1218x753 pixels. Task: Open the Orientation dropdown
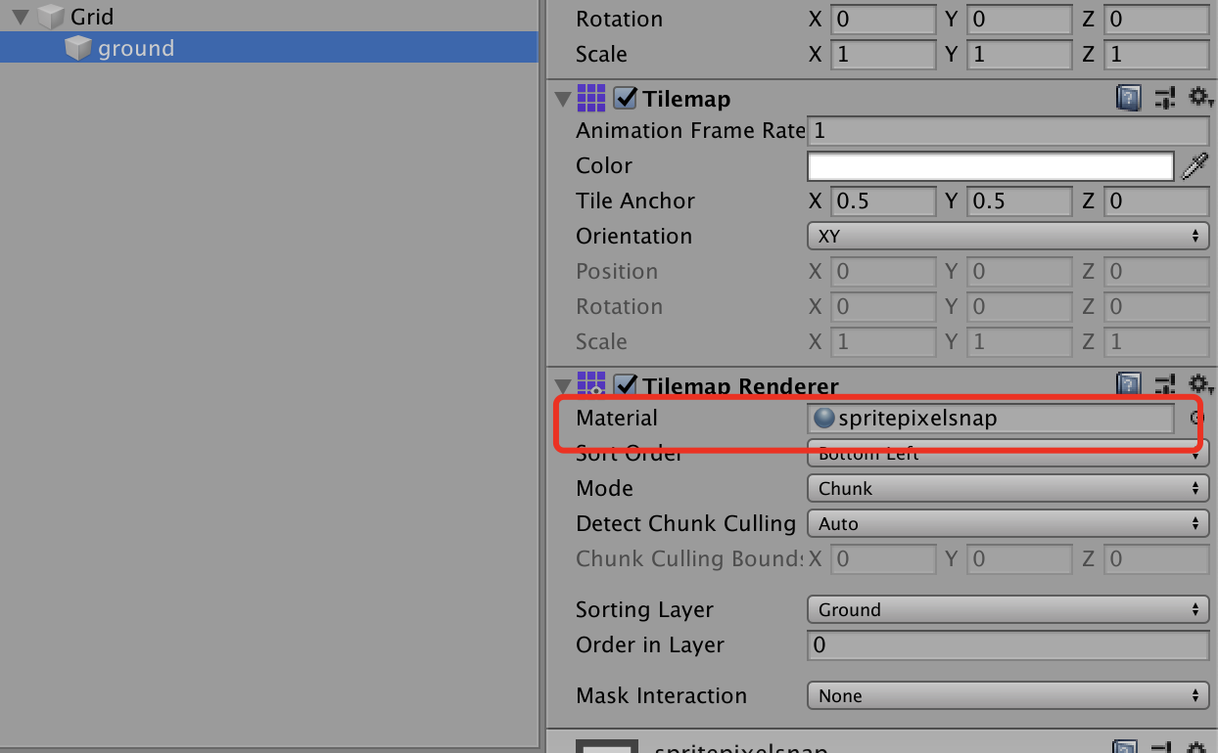[x=1007, y=236]
